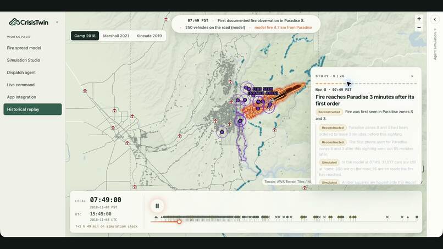The image size is (443, 249).
Task: Click the lowest purple circle marker on map
Action: (222, 132)
